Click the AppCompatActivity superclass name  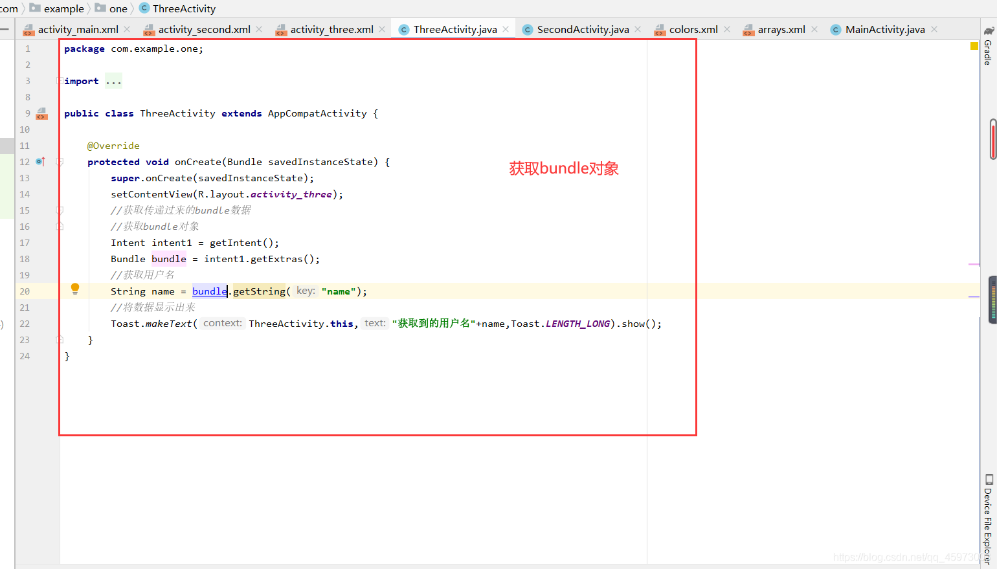coord(317,113)
